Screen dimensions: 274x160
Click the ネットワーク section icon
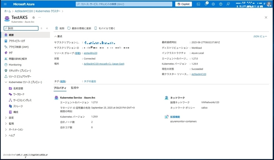coord(166,98)
